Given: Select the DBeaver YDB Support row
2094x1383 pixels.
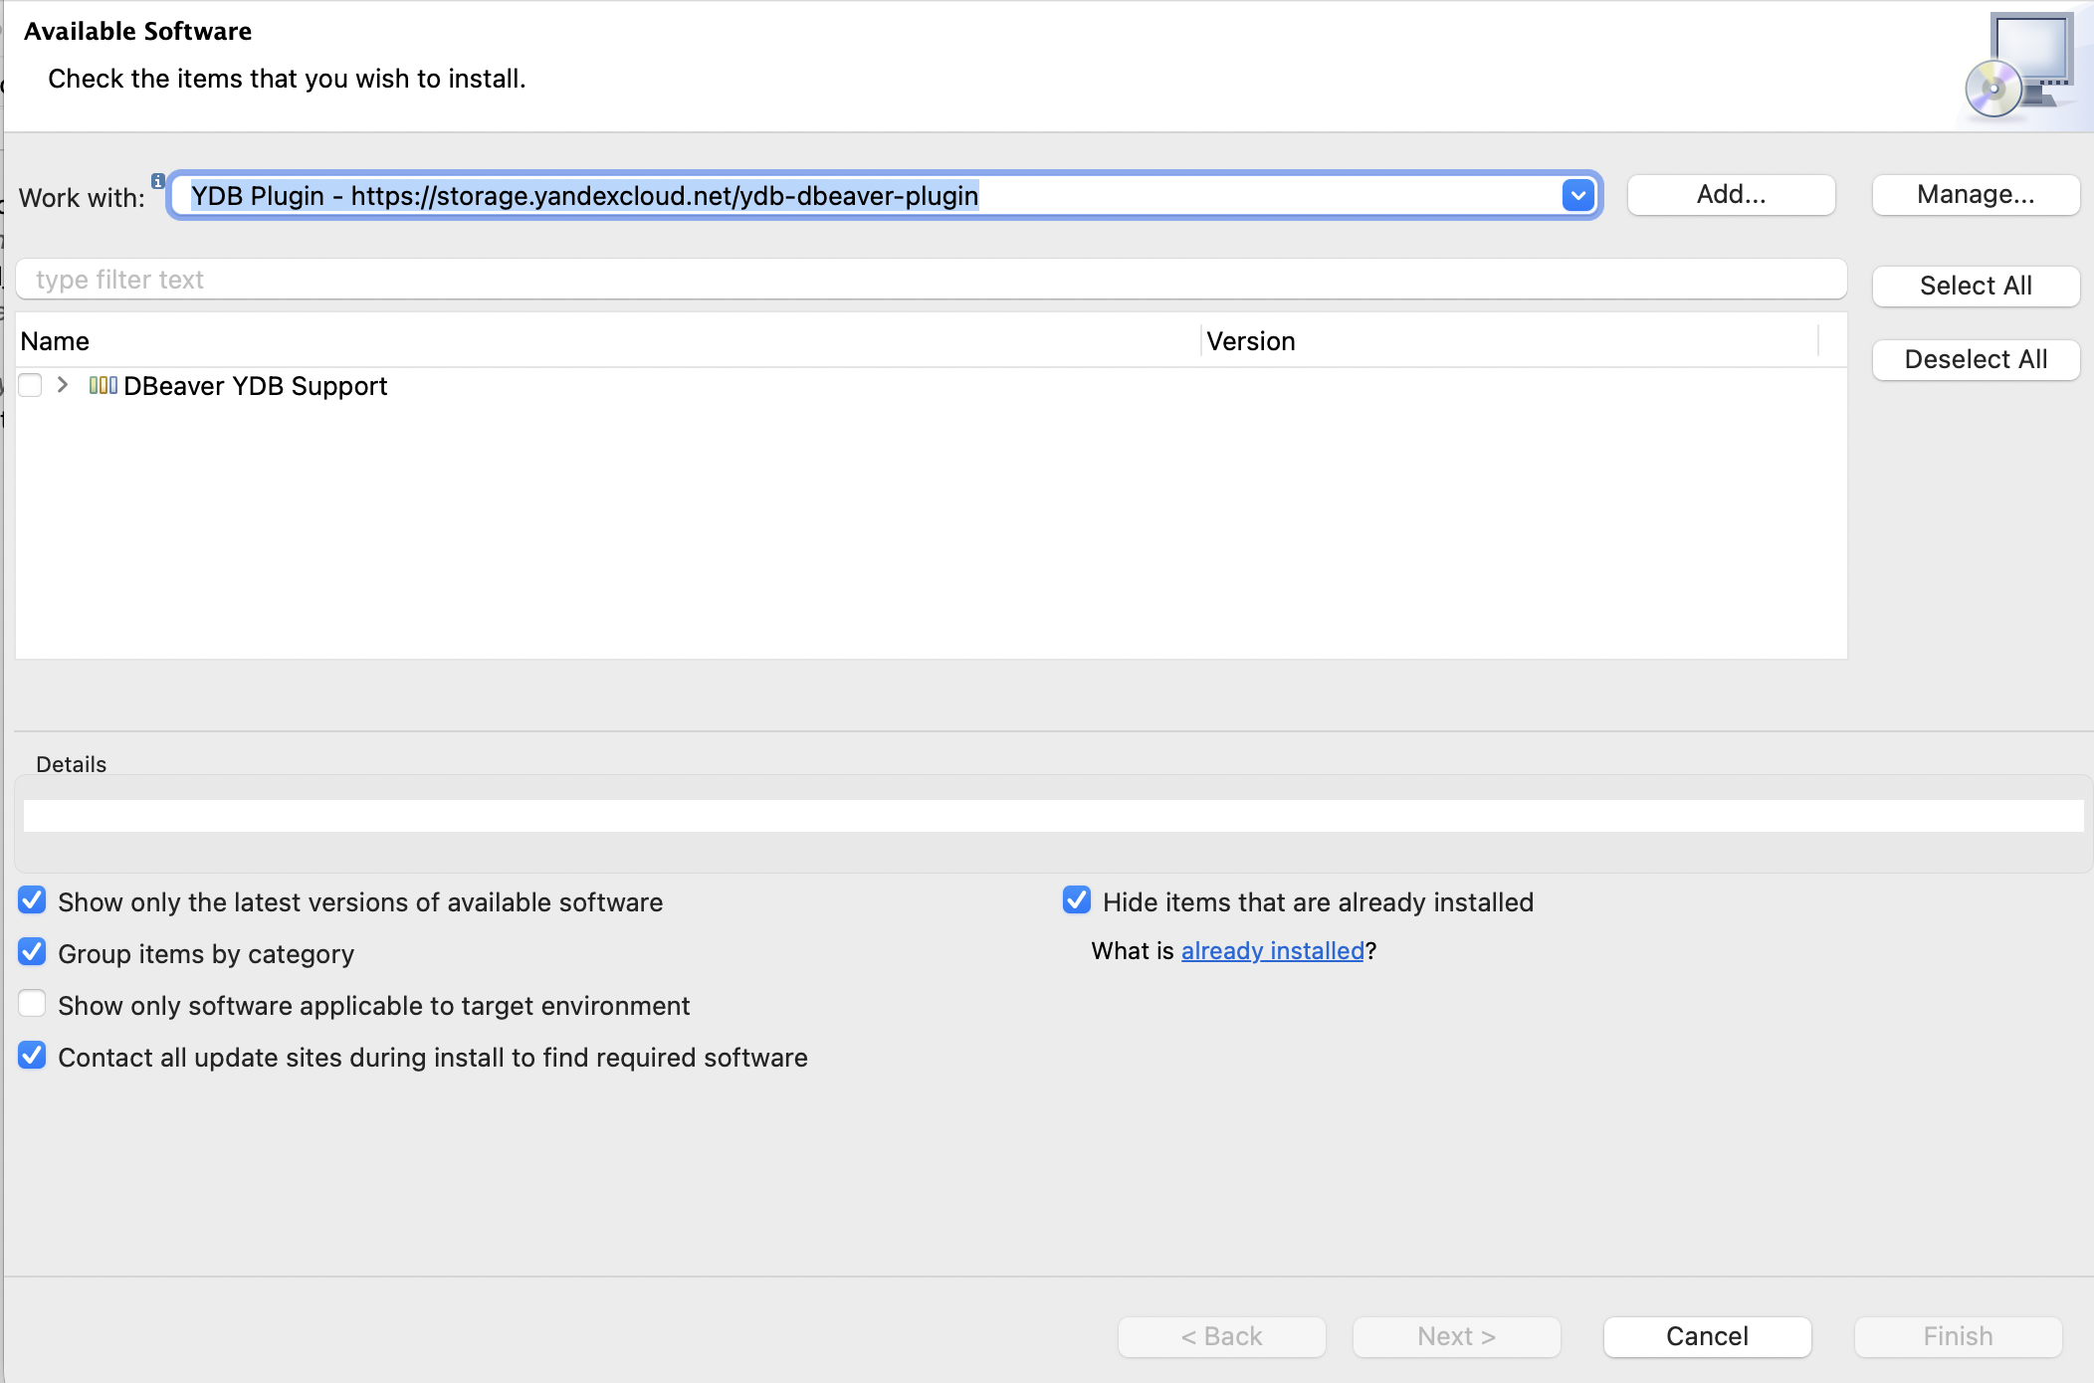Looking at the screenshot, I should click(931, 386).
